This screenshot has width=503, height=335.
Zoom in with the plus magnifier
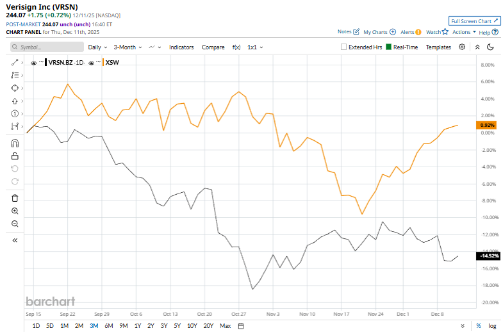coord(15,211)
